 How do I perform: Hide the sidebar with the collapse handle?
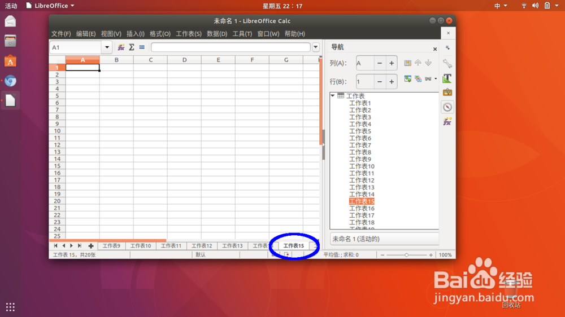(323, 144)
